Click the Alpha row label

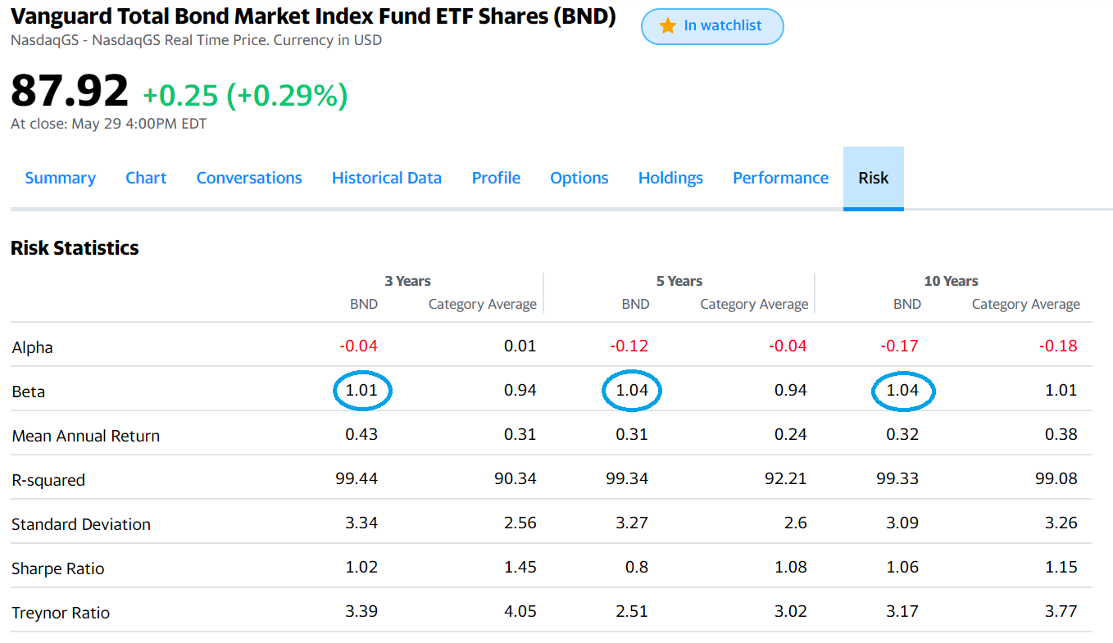tap(32, 347)
